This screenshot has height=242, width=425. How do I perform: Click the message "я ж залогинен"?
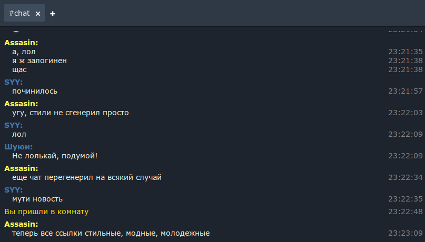coord(39,60)
